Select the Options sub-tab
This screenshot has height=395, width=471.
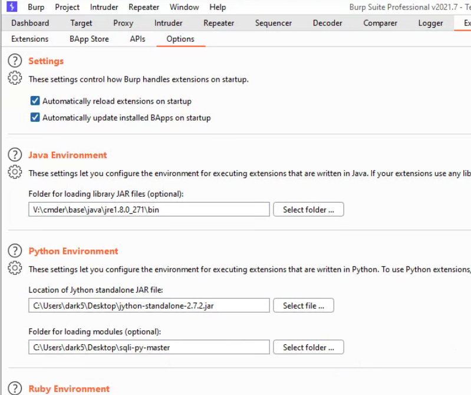[180, 39]
